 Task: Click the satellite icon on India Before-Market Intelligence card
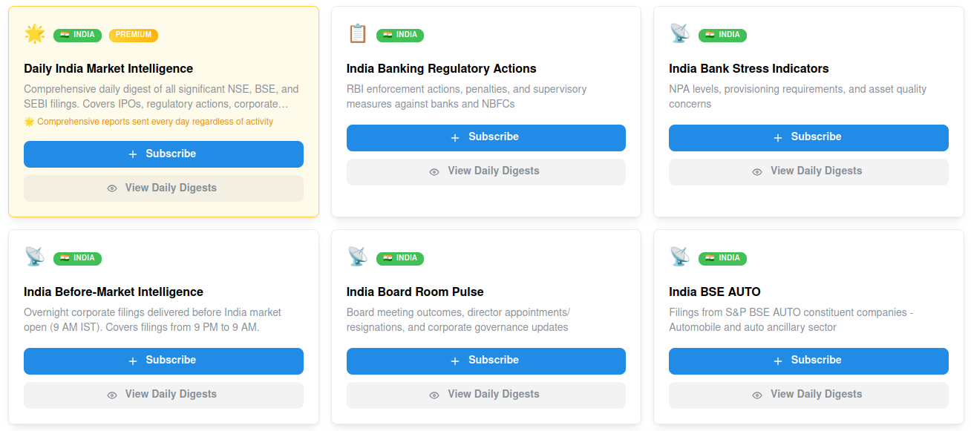pyautogui.click(x=35, y=257)
